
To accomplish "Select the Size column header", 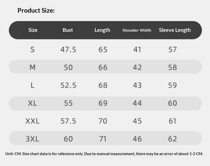I will (x=33, y=30).
